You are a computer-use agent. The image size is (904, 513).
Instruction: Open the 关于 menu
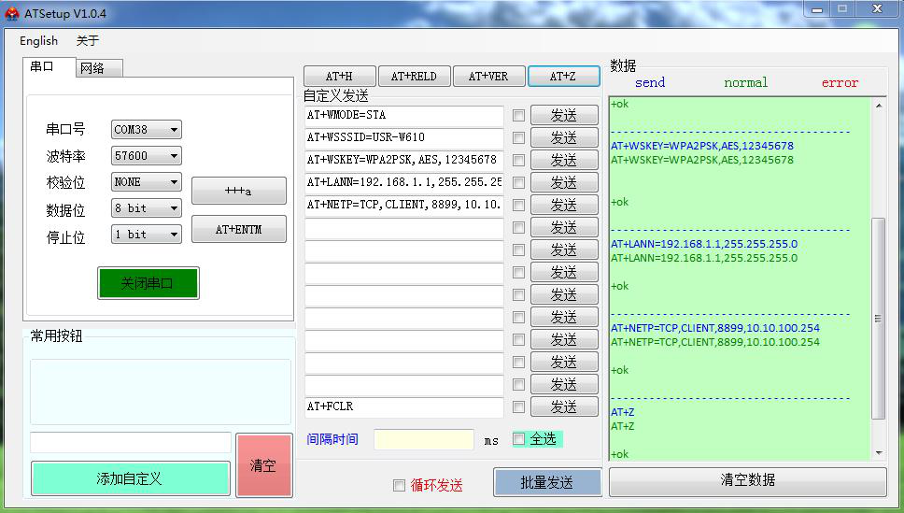click(87, 41)
